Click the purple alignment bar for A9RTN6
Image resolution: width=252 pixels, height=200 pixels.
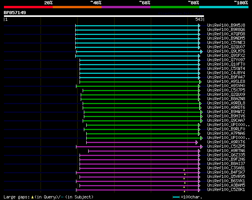[x=143, y=151]
